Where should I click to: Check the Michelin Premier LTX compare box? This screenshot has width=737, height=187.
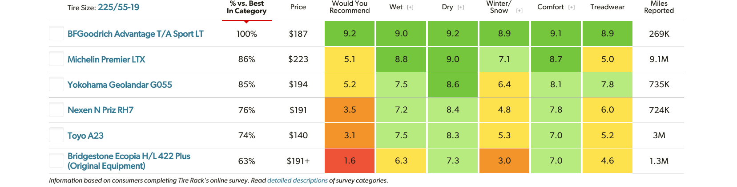(x=56, y=59)
